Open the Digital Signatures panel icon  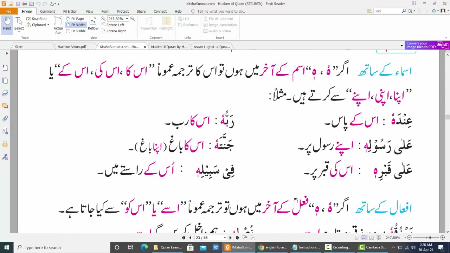click(x=5, y=157)
